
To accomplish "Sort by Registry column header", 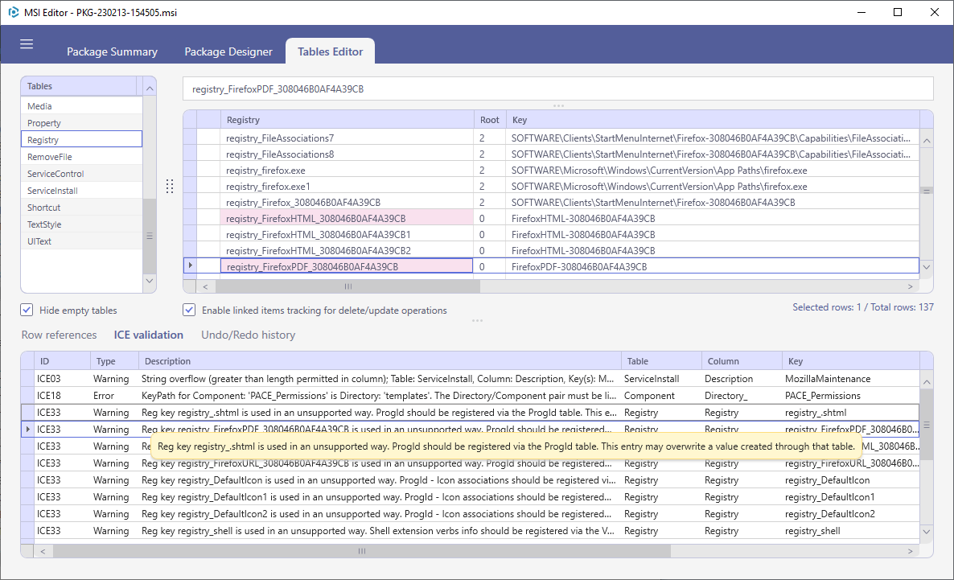I will coord(347,120).
